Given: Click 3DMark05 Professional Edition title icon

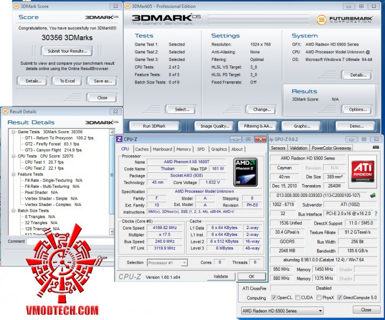Looking at the screenshot, I should tap(127, 6).
